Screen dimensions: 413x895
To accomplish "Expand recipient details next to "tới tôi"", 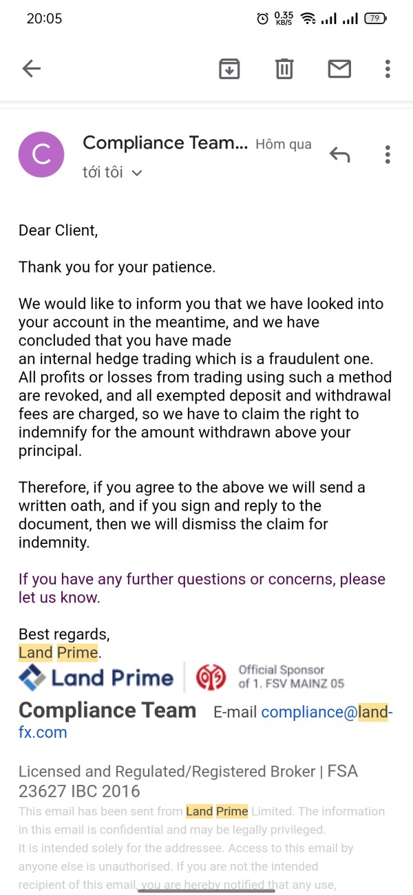I will point(136,173).
